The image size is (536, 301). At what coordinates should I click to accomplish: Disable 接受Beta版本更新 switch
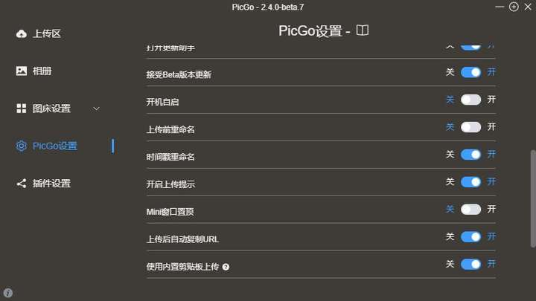point(470,72)
